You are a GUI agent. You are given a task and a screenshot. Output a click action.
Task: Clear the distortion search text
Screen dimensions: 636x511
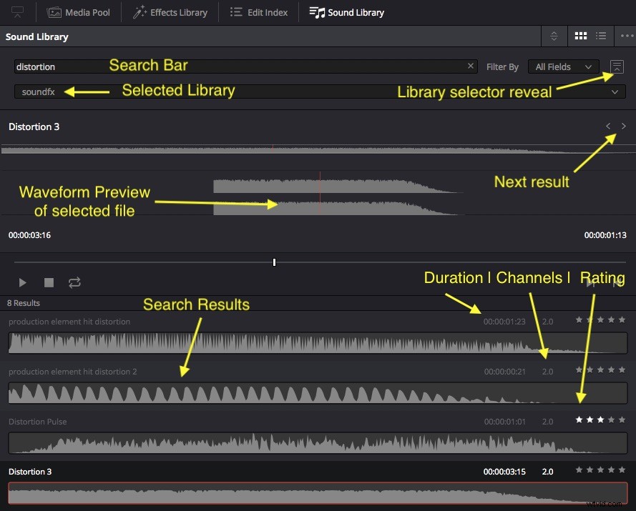[x=471, y=66]
